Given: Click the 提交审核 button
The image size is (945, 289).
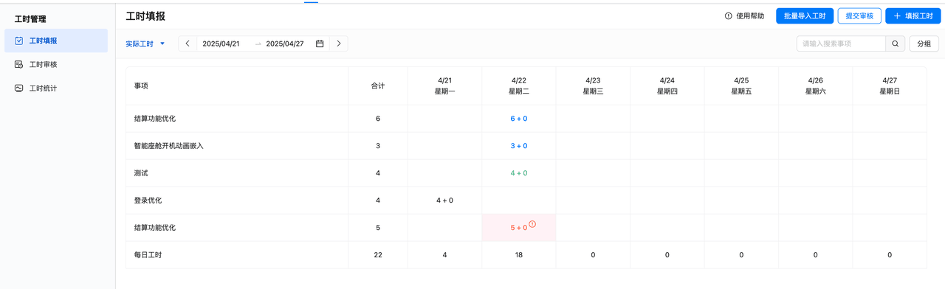Looking at the screenshot, I should [x=859, y=16].
